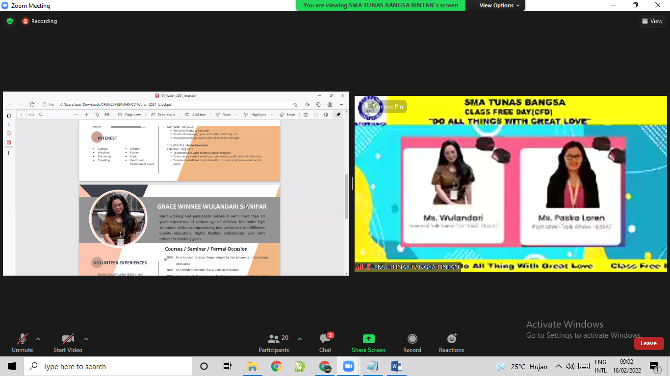Open the three-dot menu in shared Edge
This screenshot has height=376, width=670.
[x=341, y=104]
